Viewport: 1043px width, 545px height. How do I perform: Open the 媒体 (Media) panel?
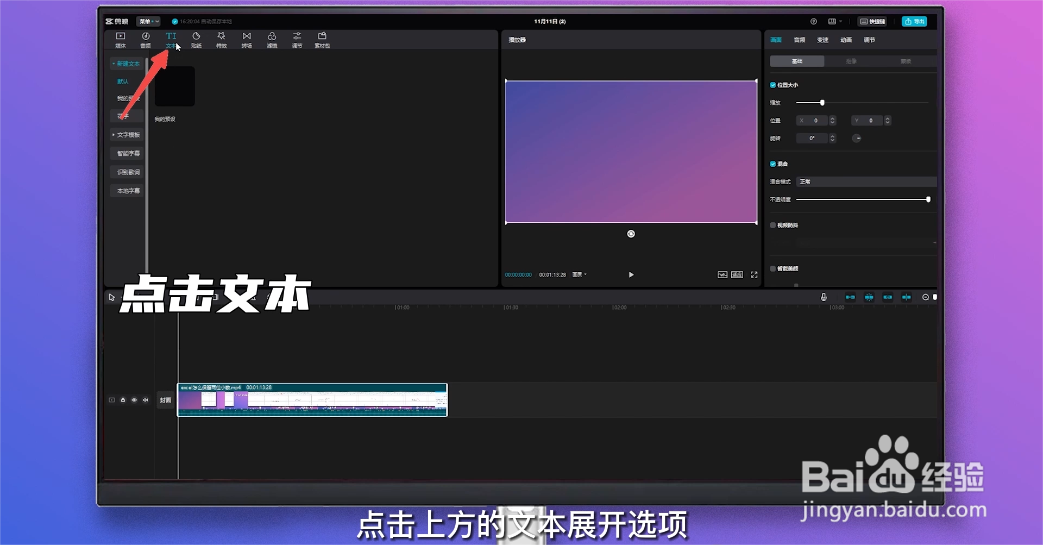point(121,40)
